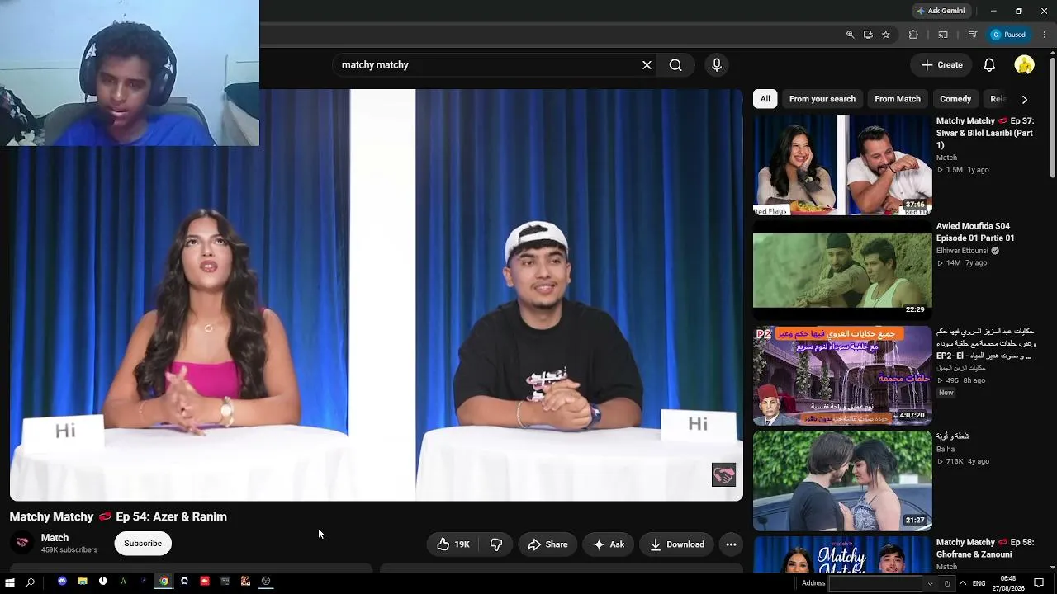Click the Cast media icon
The image size is (1057, 594).
point(943,35)
